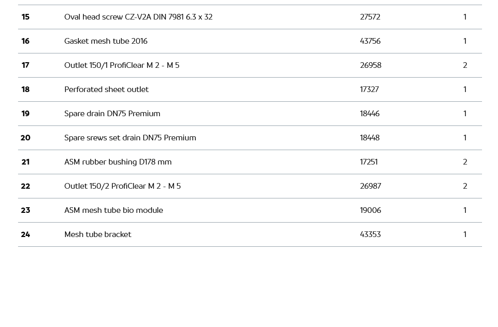
Task: Click part number 26987
Action: [x=370, y=186]
